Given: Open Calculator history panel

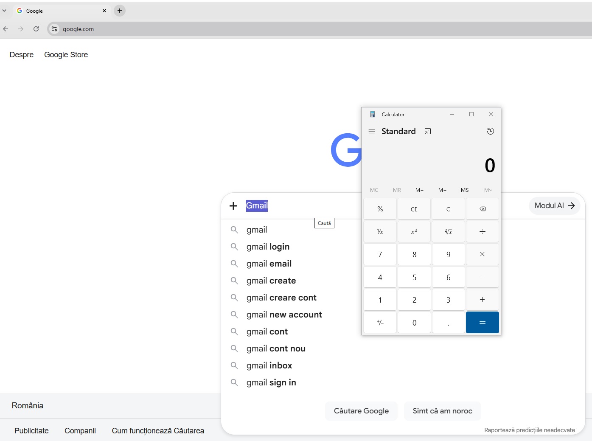Looking at the screenshot, I should click(491, 131).
